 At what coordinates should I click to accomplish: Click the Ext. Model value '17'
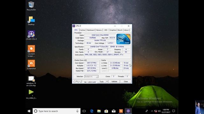(107, 52)
